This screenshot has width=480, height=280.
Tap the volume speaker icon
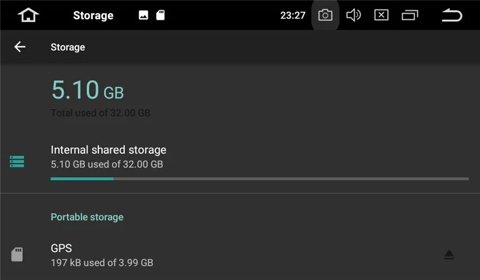tap(353, 15)
